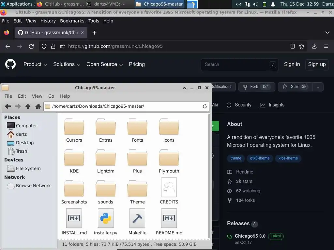Image resolution: width=334 pixels, height=250 pixels.
Task: Open the xfce-theme topic tag
Action: point(288,158)
